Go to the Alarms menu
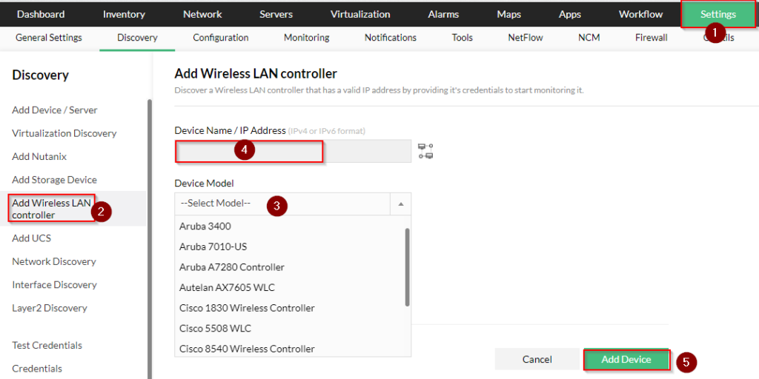The height and width of the screenshot is (379, 759). pyautogui.click(x=443, y=14)
